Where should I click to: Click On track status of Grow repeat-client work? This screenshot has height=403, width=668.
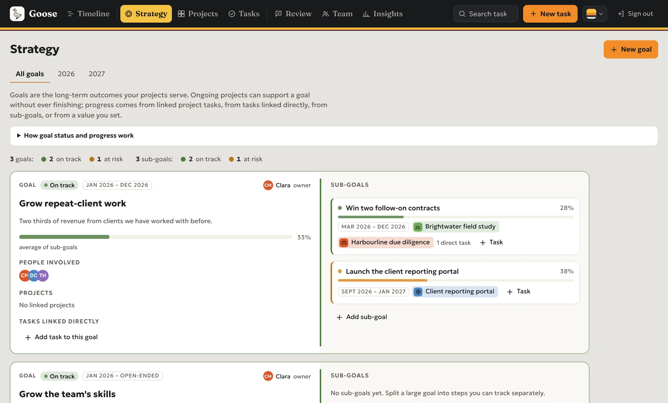[59, 185]
